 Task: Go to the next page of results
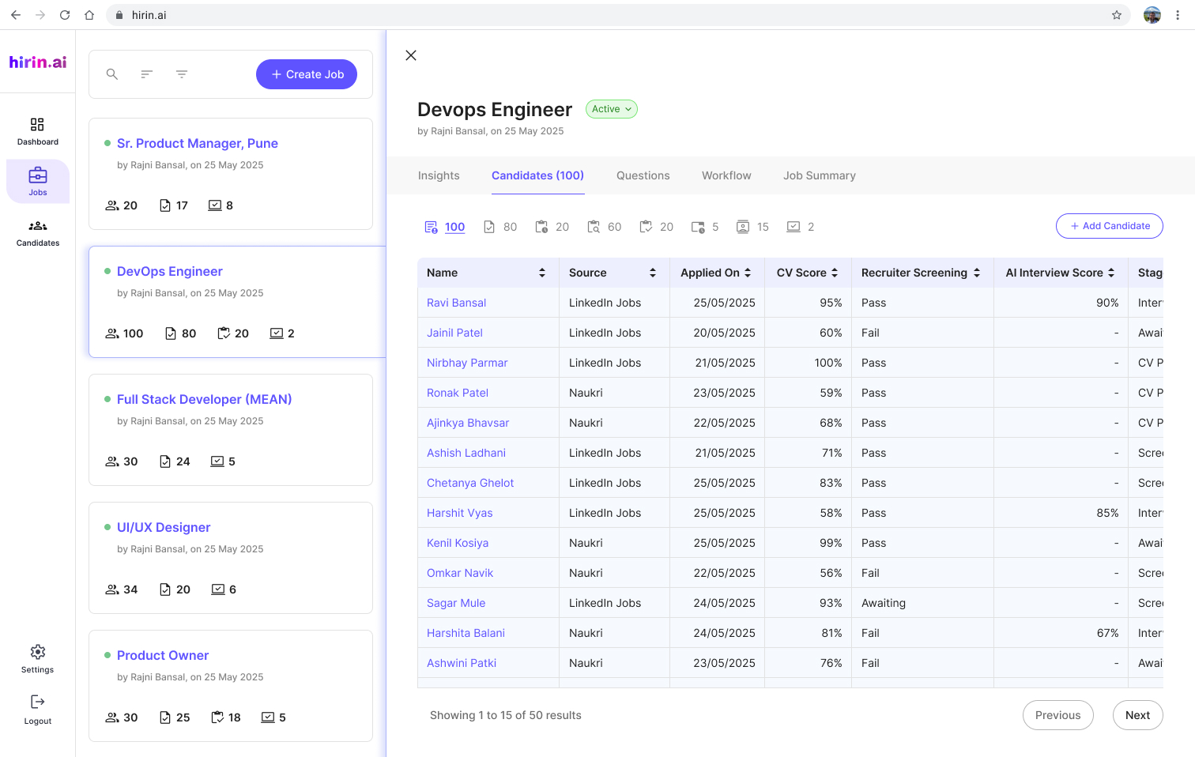point(1137,715)
